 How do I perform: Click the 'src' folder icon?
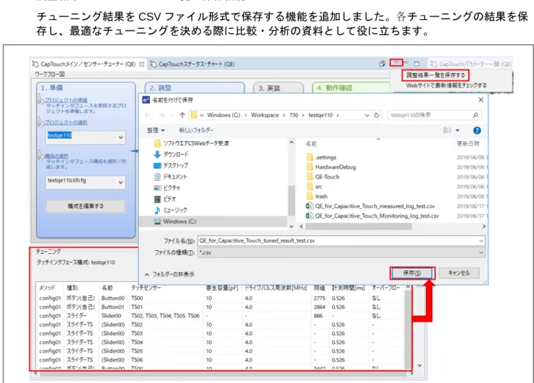[x=310, y=187]
